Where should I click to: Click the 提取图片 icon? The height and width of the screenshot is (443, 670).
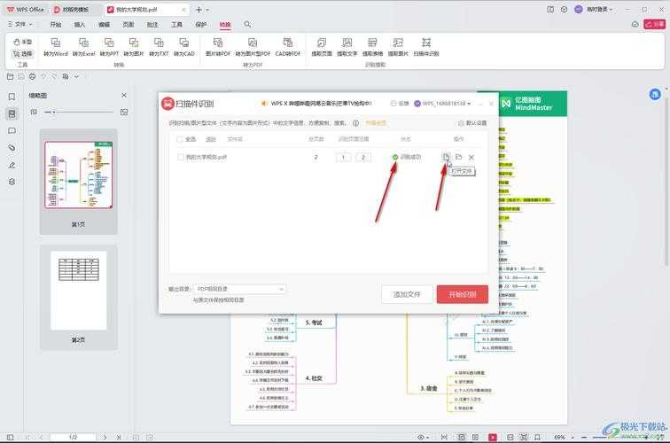(398, 47)
